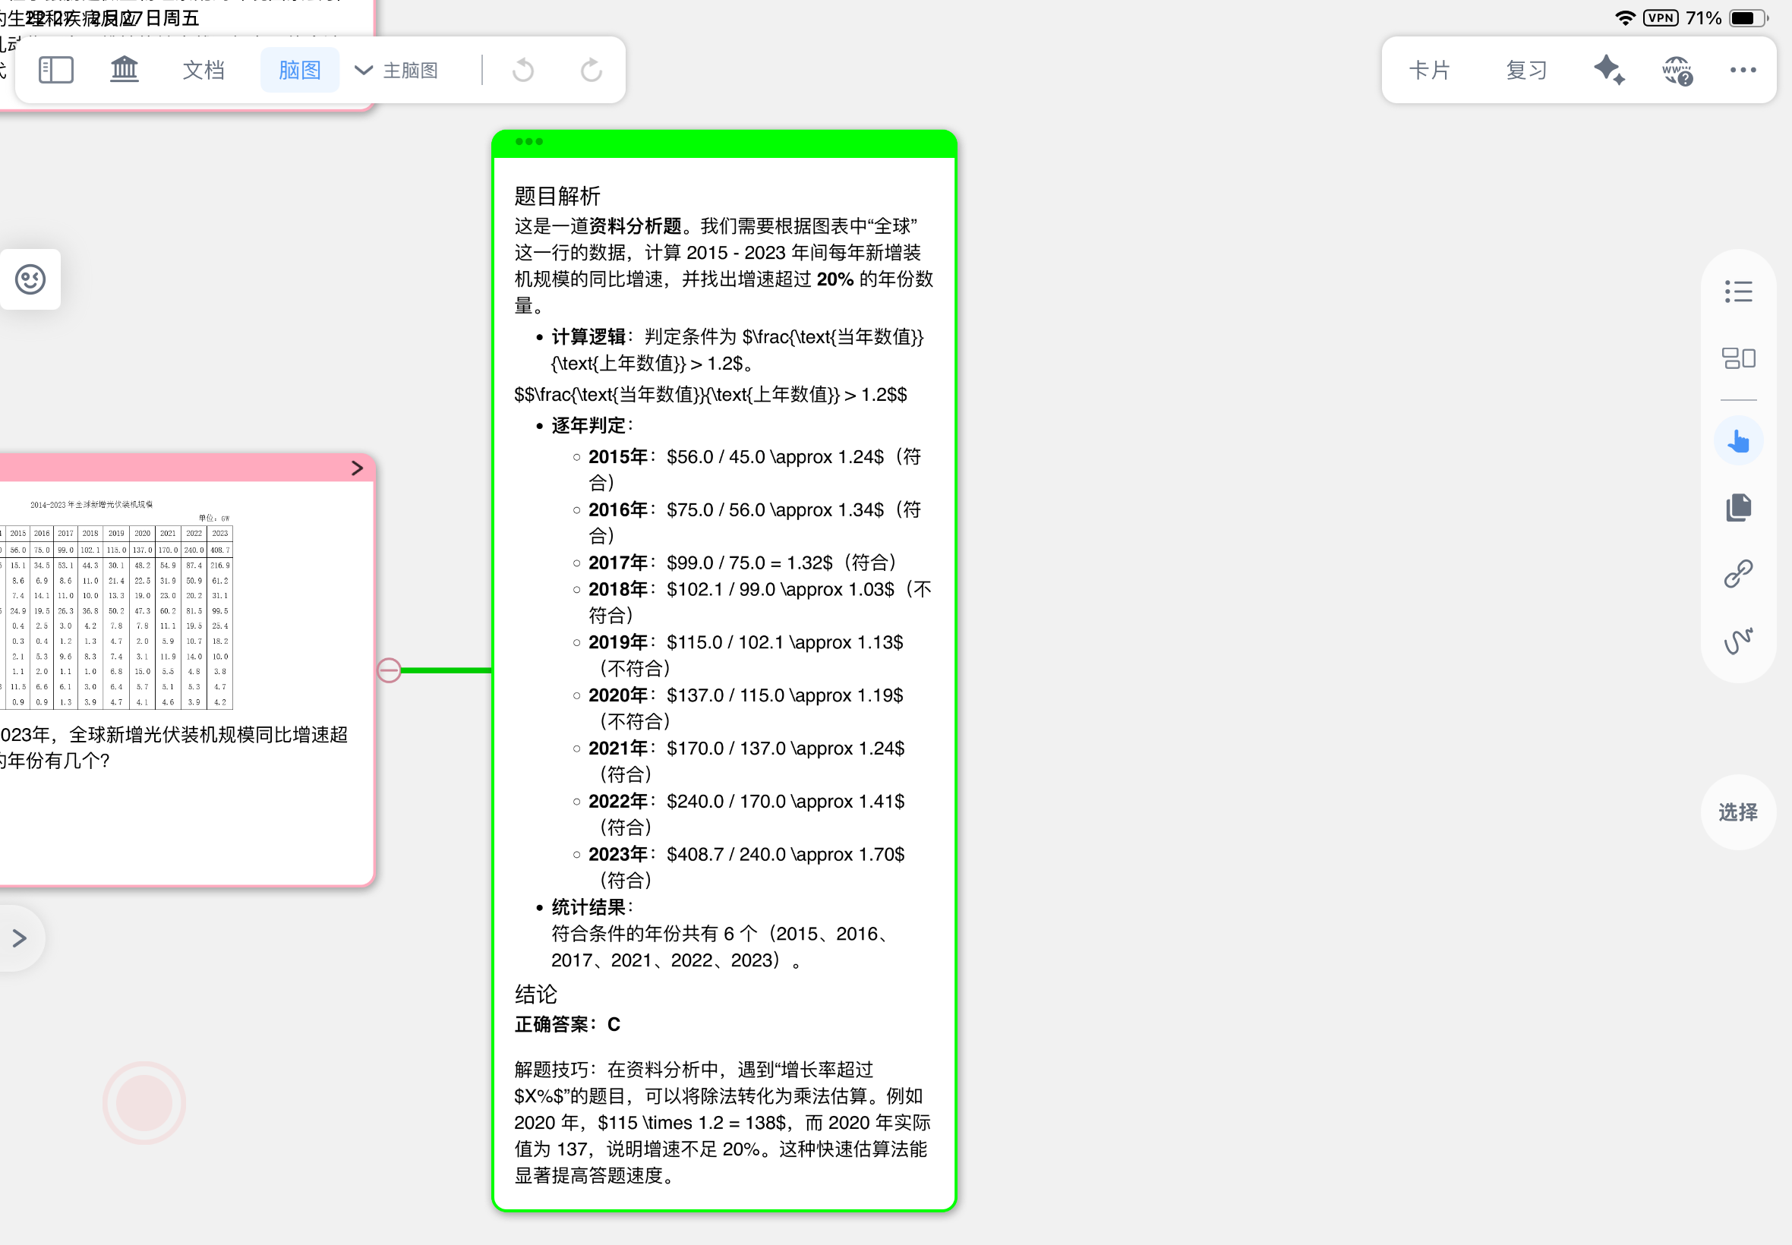Image resolution: width=1792 pixels, height=1245 pixels.
Task: Expand the 主脑图 dropdown
Action: [x=397, y=70]
